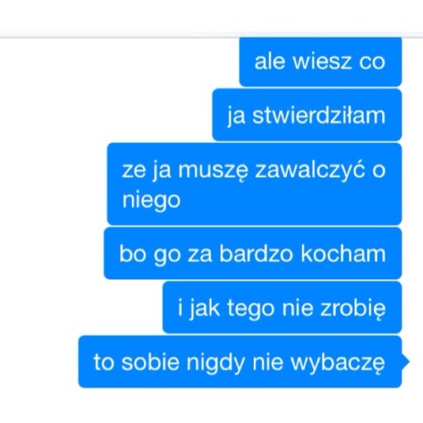
Task: Click the "ale wiesz co" message bubble
Action: click(x=321, y=62)
